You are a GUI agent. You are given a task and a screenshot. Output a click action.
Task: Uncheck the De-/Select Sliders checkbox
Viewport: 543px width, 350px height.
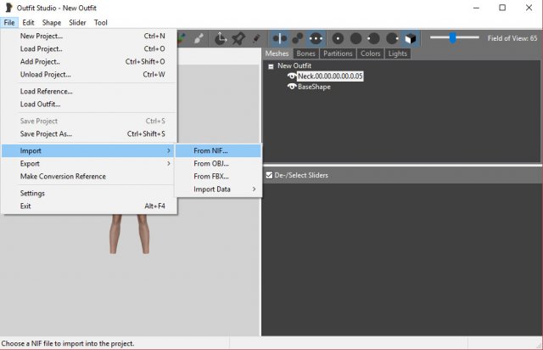(269, 176)
